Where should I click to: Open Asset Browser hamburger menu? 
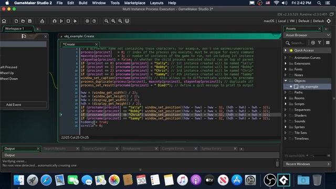(328, 43)
